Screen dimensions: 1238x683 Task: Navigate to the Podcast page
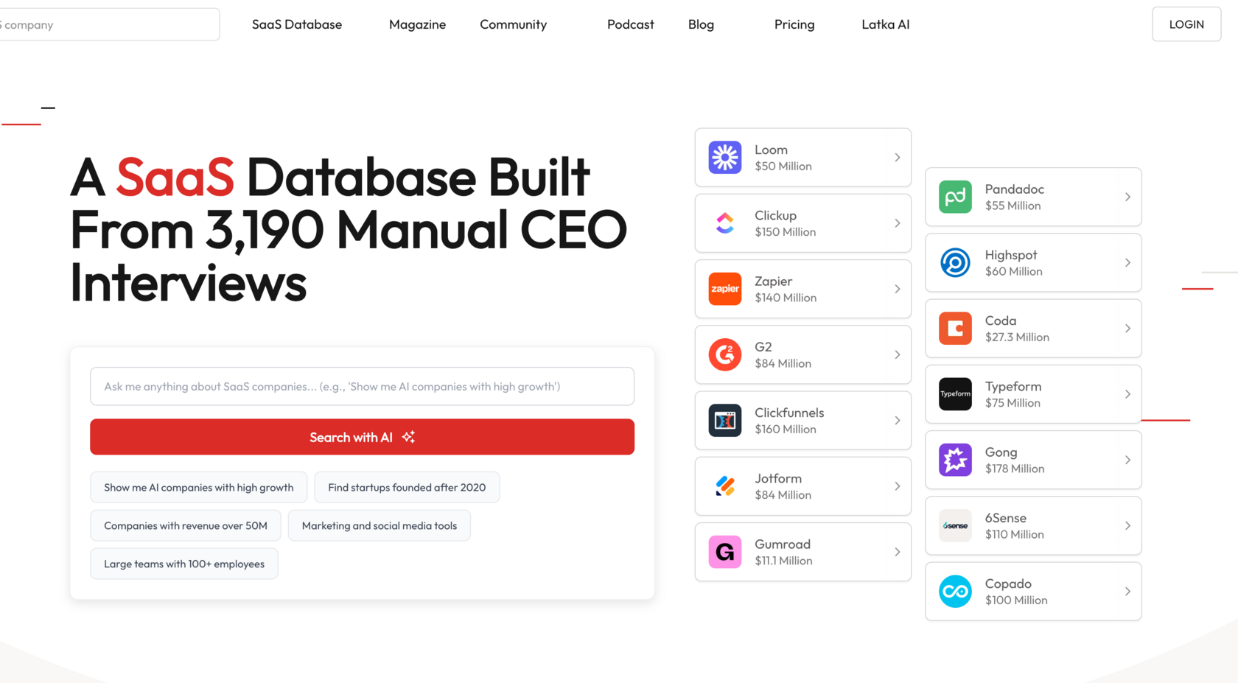tap(631, 24)
